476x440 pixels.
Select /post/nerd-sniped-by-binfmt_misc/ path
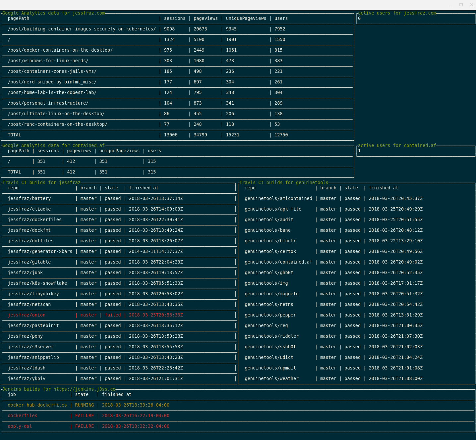point(52,82)
